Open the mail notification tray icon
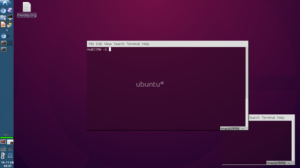The height and width of the screenshot is (168, 300). point(10,142)
